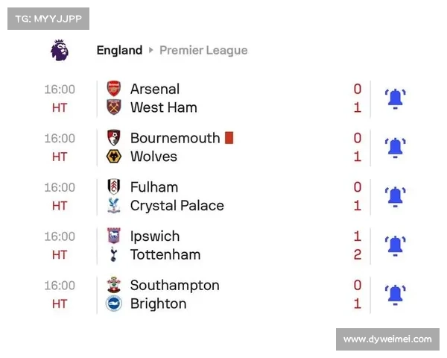
Task: Click the West Ham club crest
Action: [x=114, y=107]
